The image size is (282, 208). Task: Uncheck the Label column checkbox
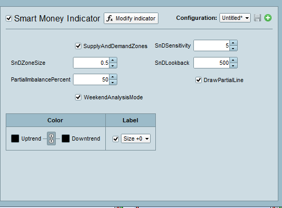116,139
